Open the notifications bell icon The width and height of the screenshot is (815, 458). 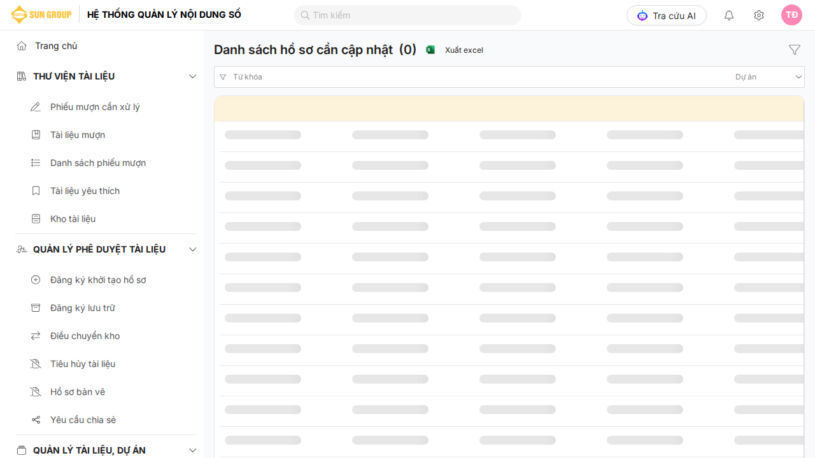tap(729, 15)
